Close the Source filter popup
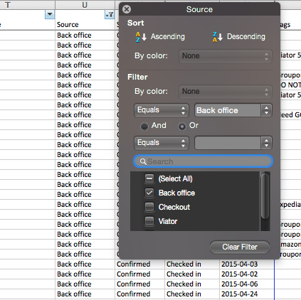 (x=127, y=9)
